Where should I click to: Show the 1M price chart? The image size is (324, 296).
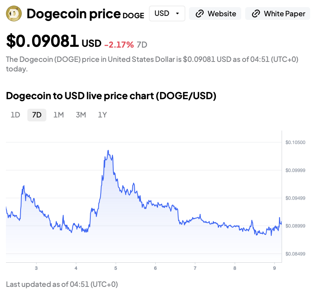click(59, 115)
